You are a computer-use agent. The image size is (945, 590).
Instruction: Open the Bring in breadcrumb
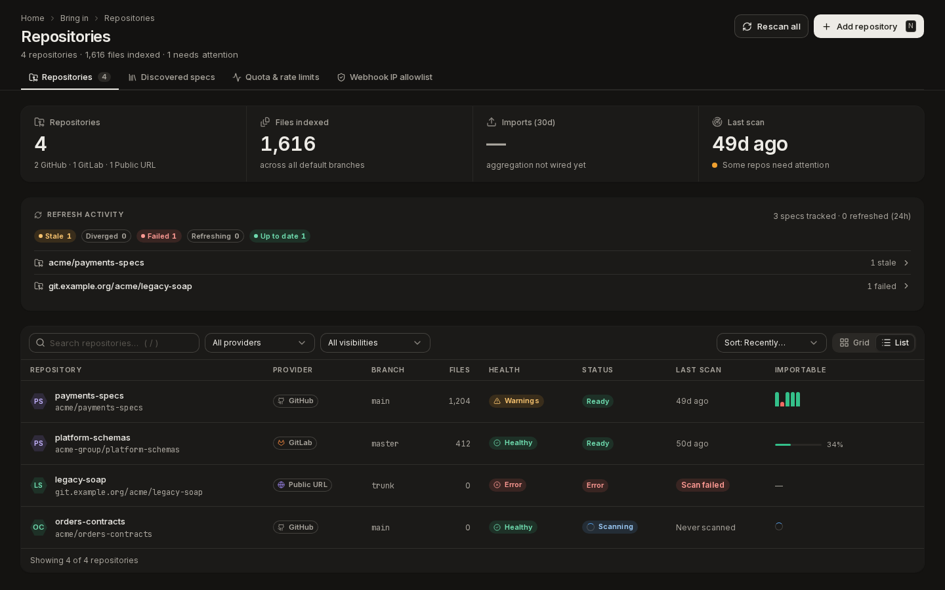(x=74, y=18)
